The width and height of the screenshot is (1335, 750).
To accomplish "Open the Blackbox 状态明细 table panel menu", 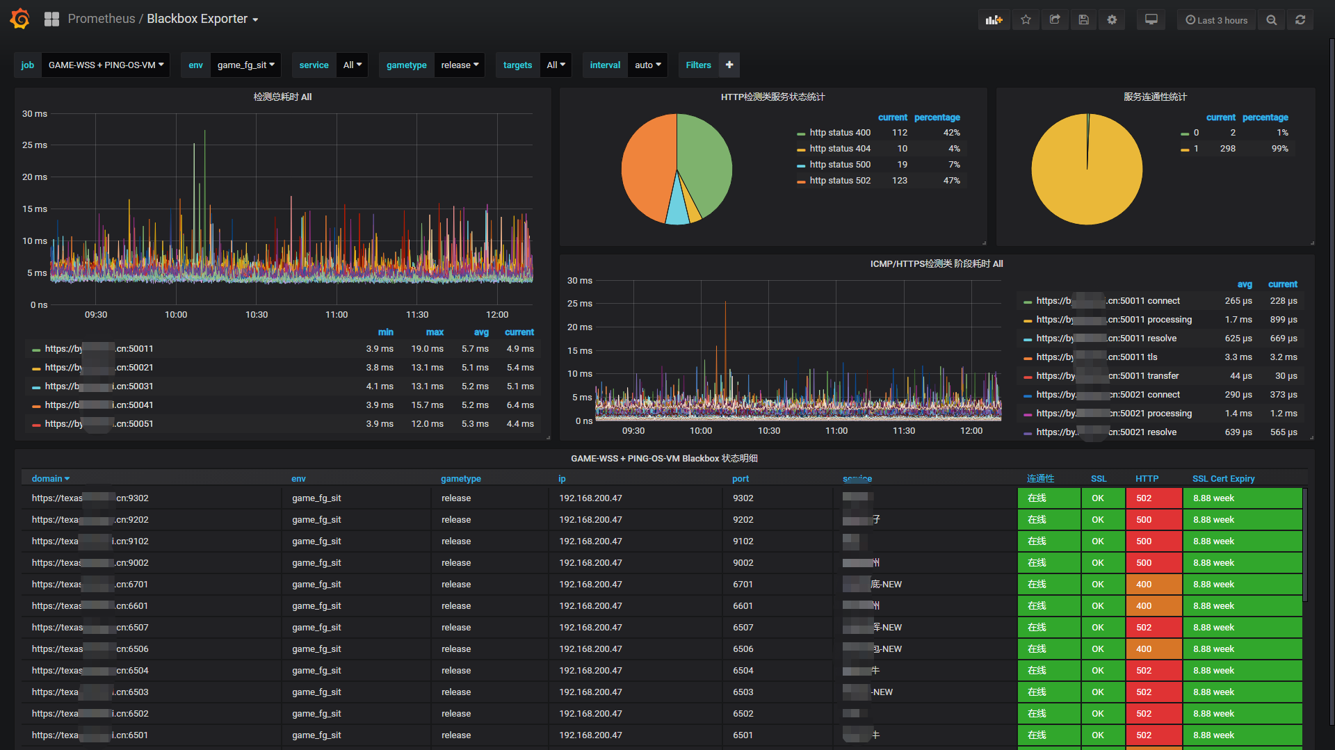I will pyautogui.click(x=664, y=458).
